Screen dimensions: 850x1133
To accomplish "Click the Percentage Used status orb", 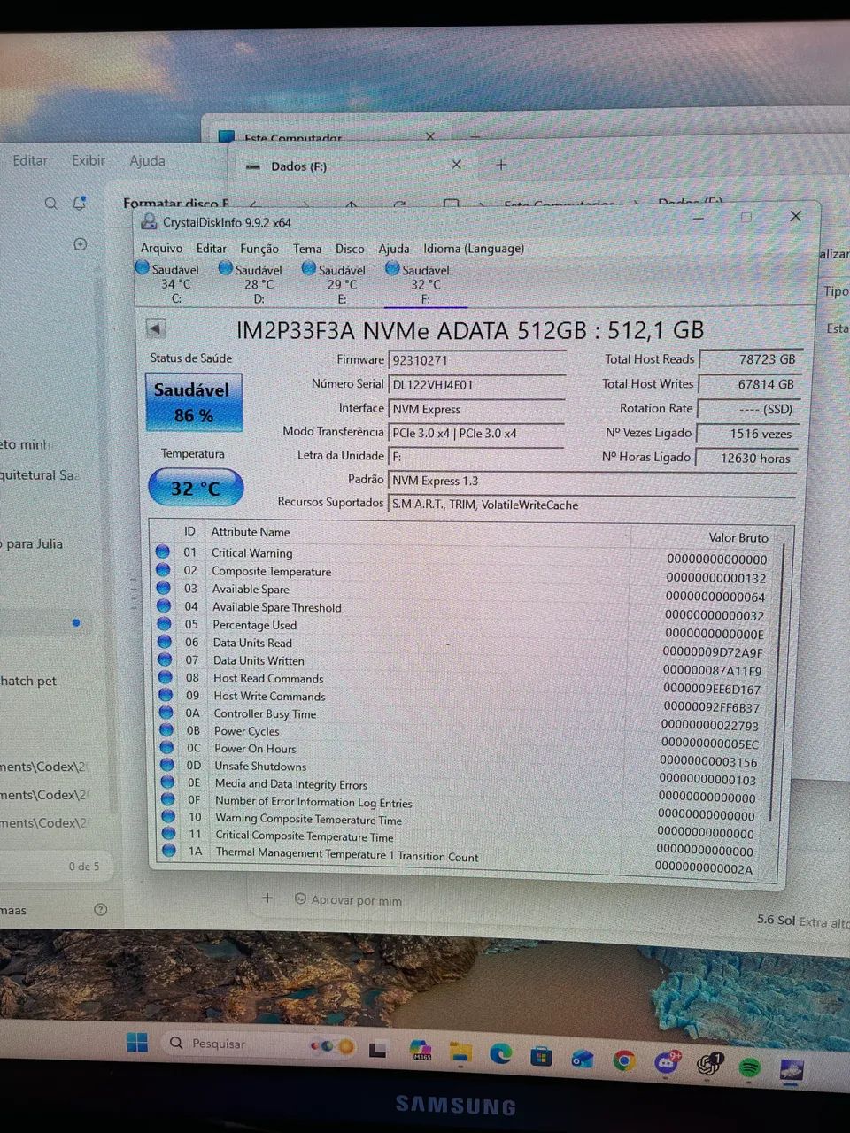I will click(x=164, y=624).
